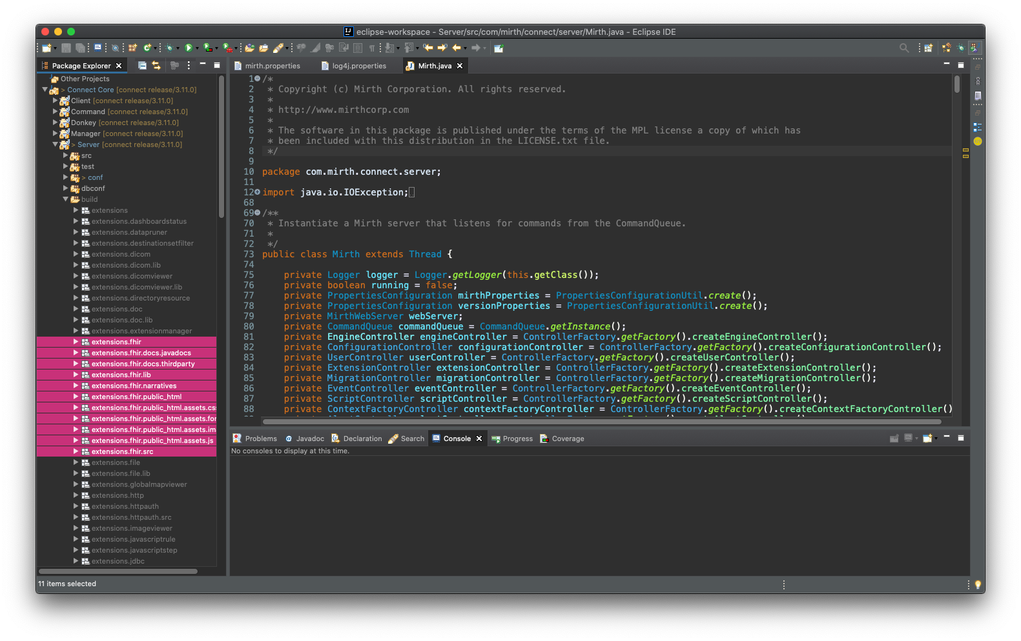Click the light bulb tip icon in status bar
This screenshot has height=641, width=1021.
(x=978, y=585)
